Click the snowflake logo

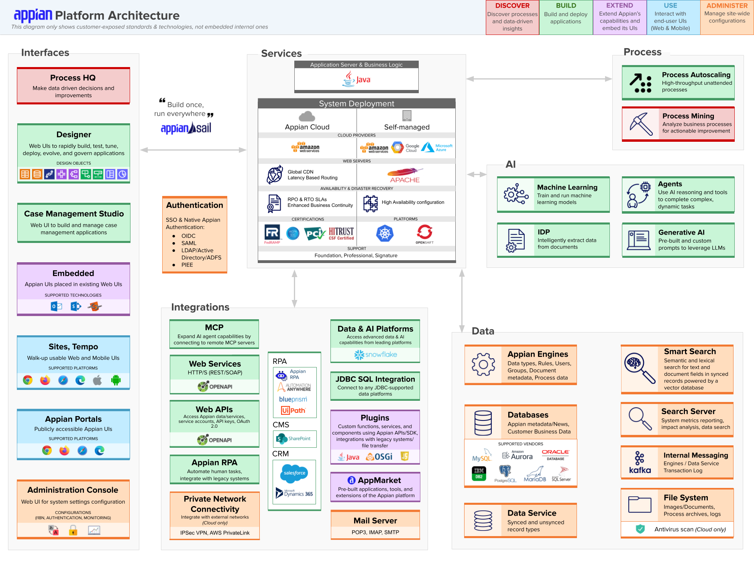pos(375,355)
